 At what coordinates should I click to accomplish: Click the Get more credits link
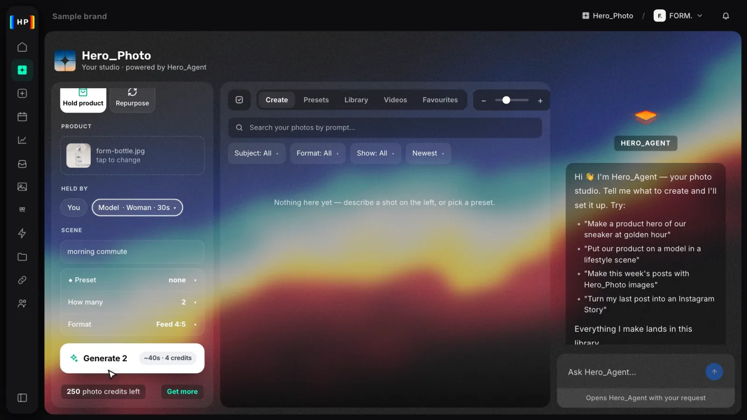tap(182, 392)
